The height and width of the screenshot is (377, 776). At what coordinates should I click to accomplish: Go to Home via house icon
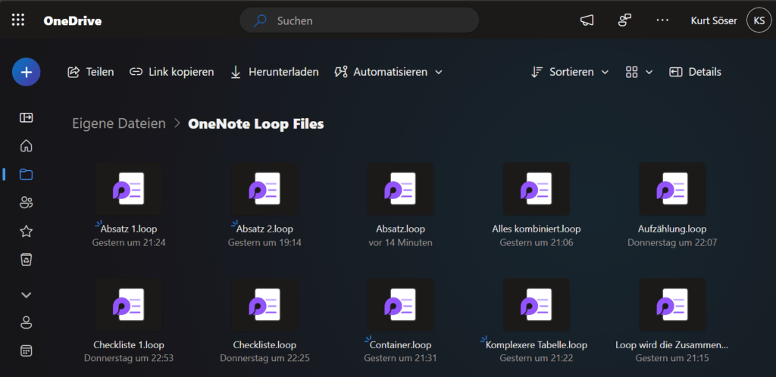tap(27, 146)
